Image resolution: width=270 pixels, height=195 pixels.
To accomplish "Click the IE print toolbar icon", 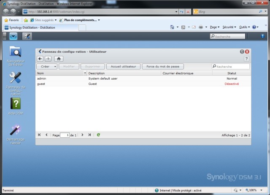I will pos(201,27).
